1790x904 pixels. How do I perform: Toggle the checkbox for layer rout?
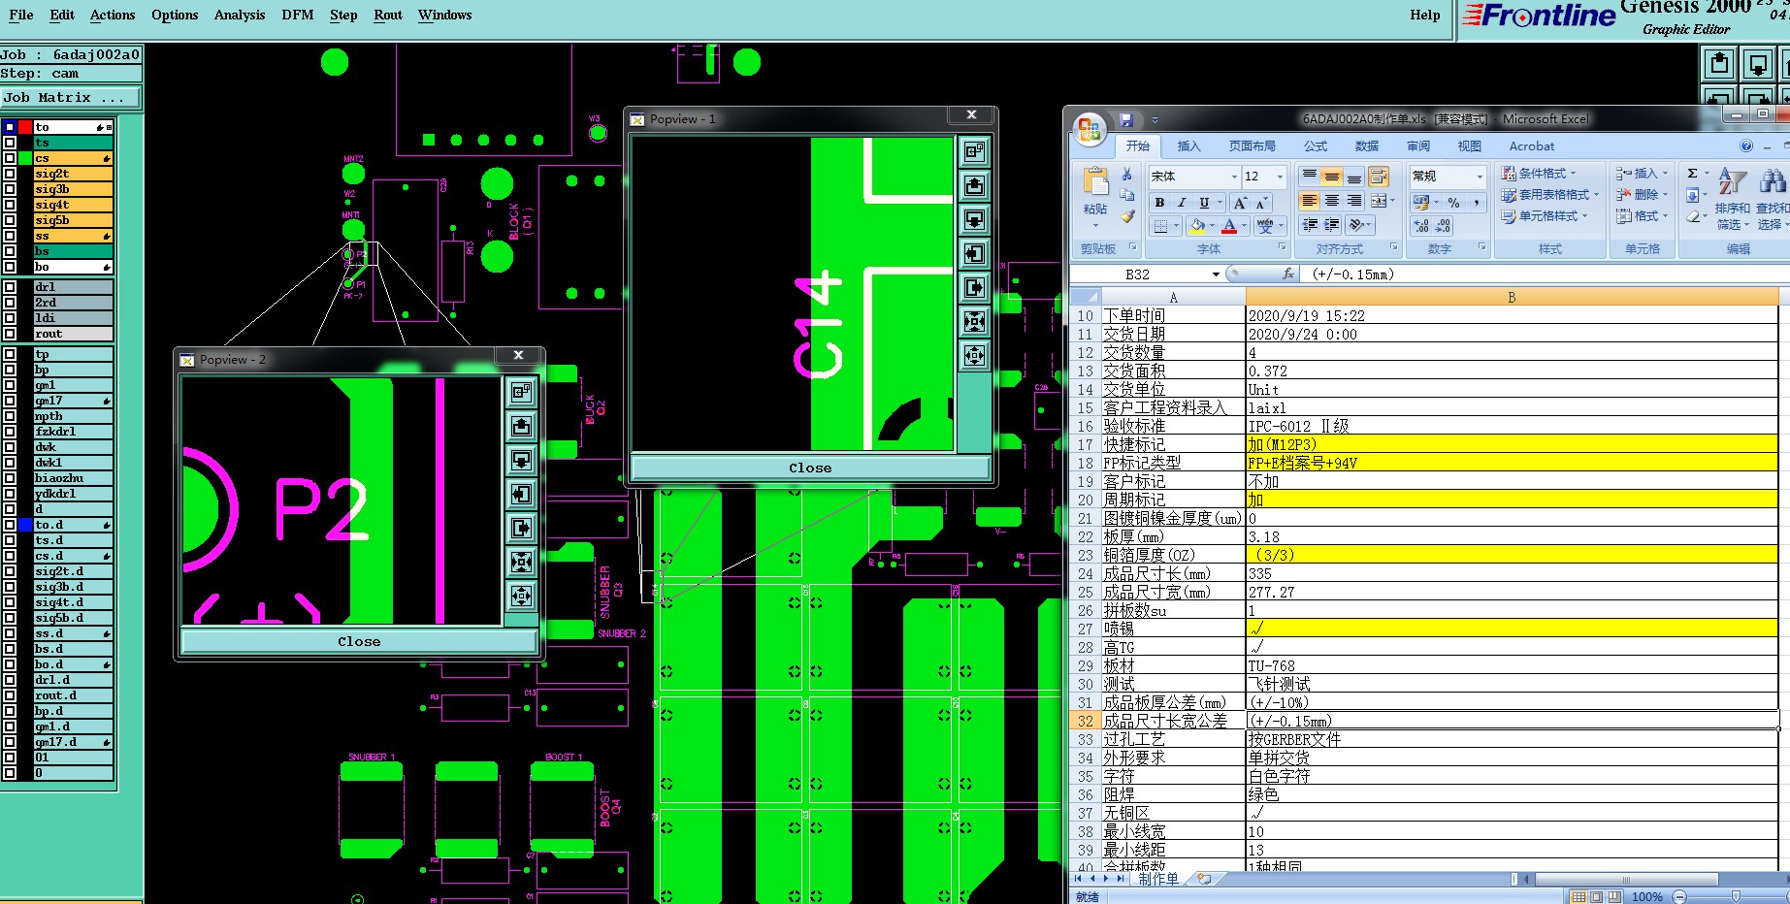tap(10, 334)
